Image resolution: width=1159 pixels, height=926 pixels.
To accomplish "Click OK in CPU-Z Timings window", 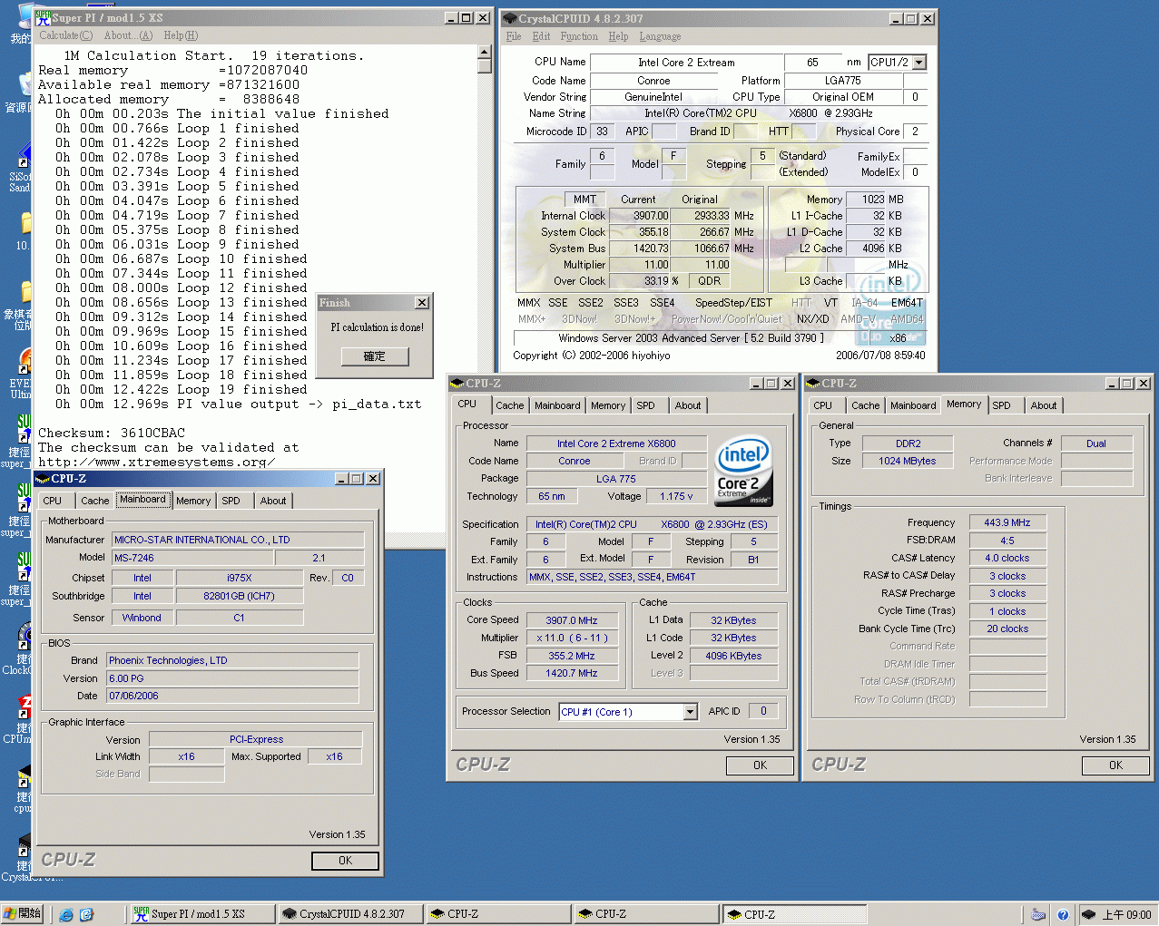I will click(x=1115, y=765).
